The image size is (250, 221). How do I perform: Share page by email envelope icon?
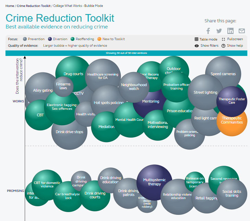[x=242, y=31]
